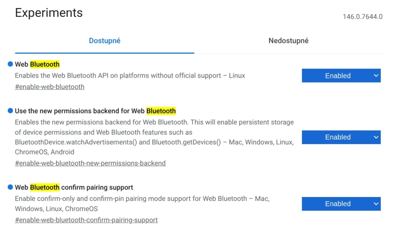Click the blue dot beside new permissions backend

tap(10, 111)
